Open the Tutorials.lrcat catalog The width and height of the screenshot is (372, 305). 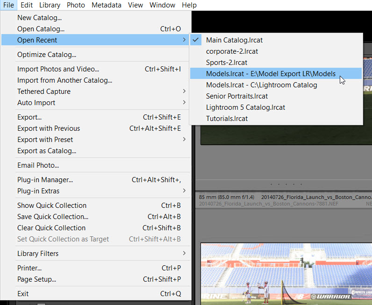pyautogui.click(x=227, y=119)
